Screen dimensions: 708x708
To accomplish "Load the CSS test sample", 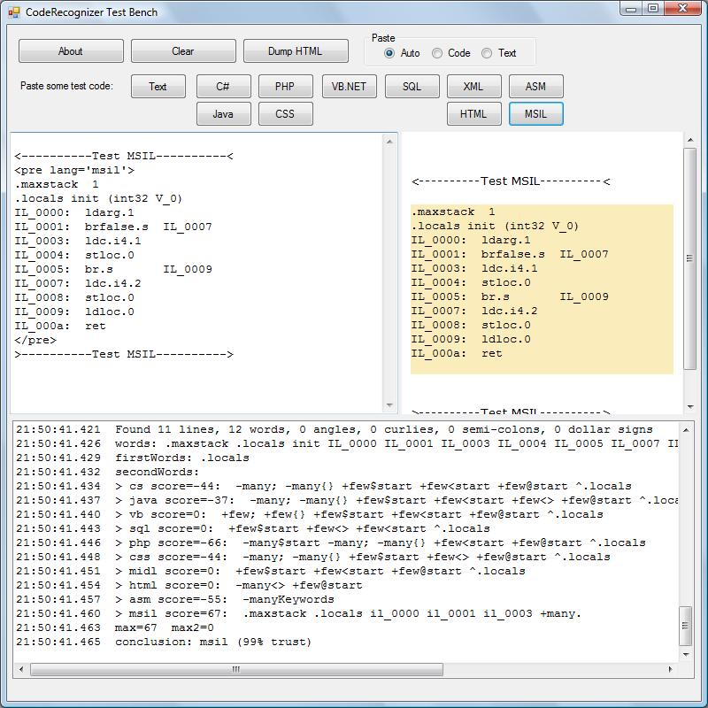I will (285, 114).
